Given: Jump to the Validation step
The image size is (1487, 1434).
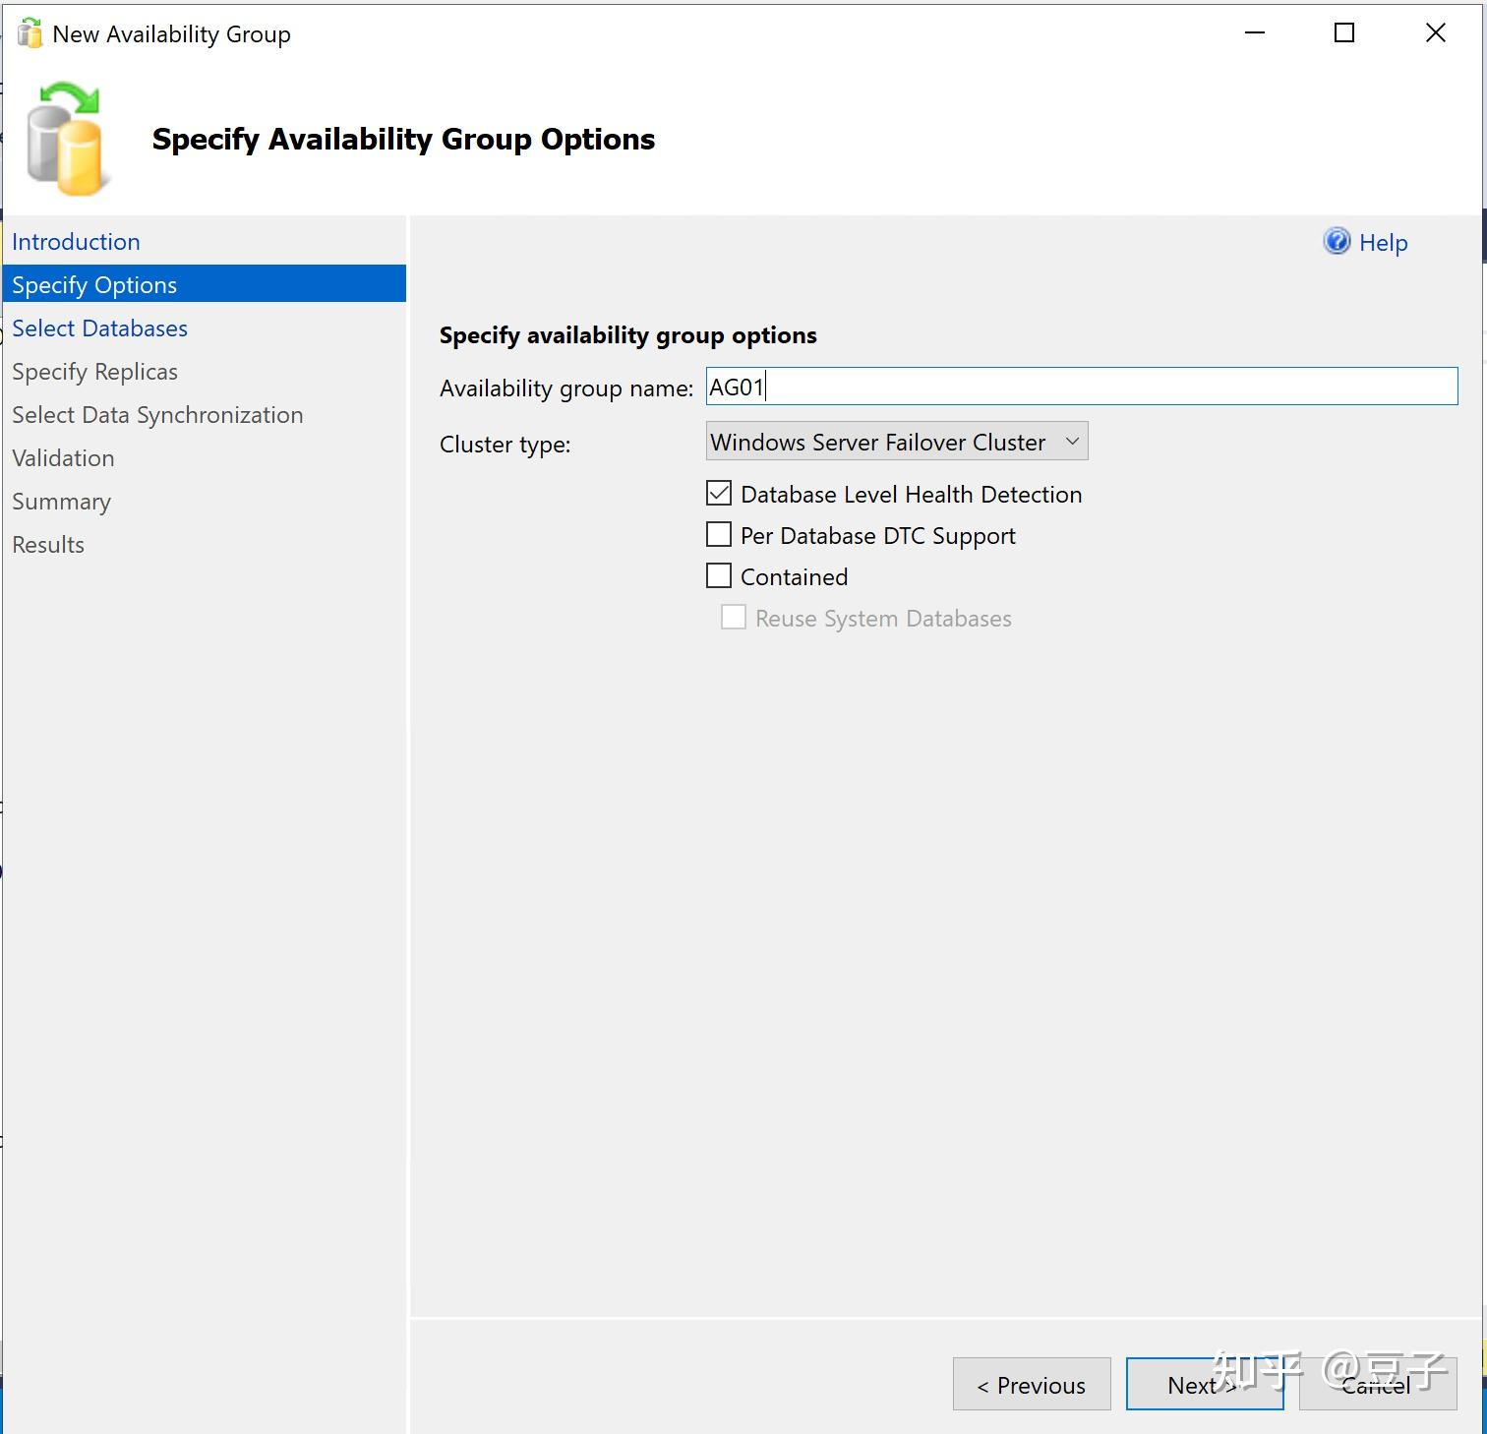Looking at the screenshot, I should tap(63, 457).
